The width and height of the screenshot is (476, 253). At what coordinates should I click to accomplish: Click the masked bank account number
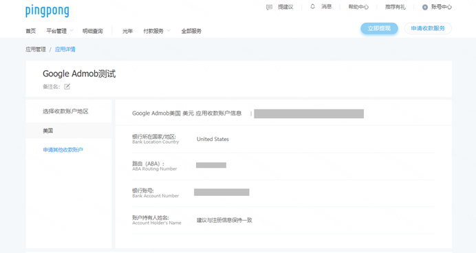pos(221,192)
